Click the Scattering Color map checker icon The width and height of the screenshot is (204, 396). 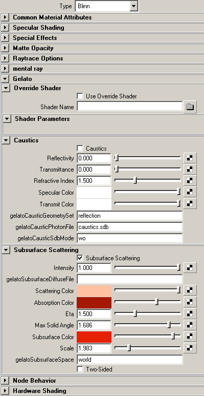tap(190, 290)
